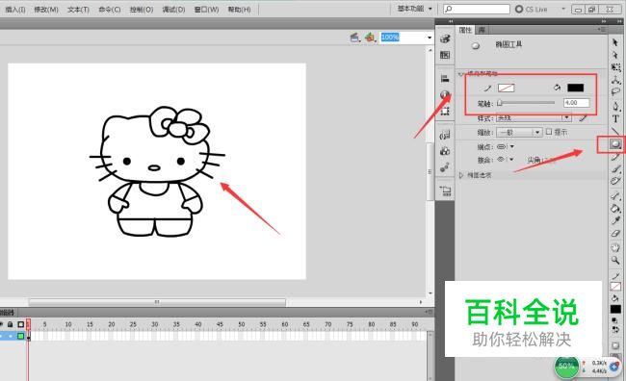Select the Free Transform tool
This screenshot has width=626, height=381.
[615, 67]
